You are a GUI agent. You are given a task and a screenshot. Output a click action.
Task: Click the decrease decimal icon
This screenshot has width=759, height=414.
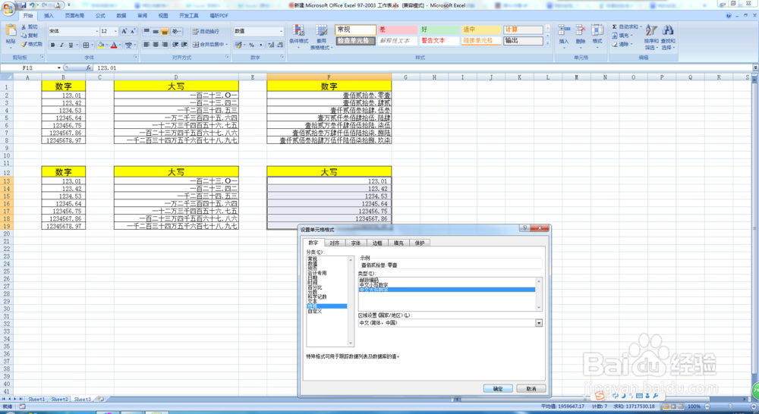click(280, 45)
